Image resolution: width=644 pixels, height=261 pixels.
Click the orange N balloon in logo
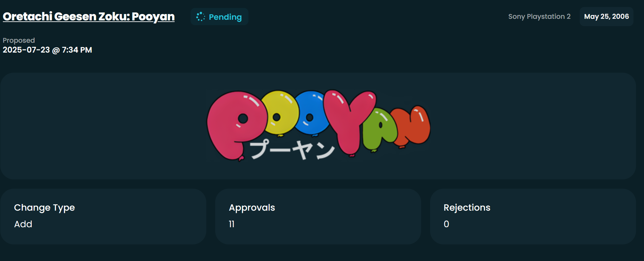point(412,126)
